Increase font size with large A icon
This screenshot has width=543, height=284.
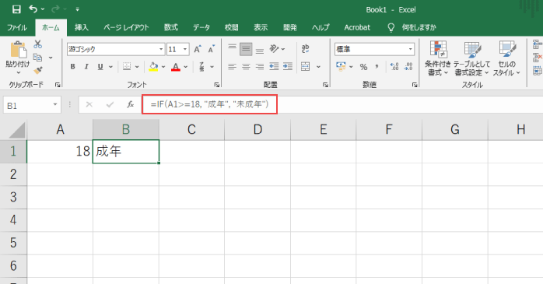(197, 49)
